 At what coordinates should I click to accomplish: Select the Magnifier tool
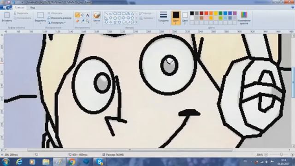tap(88, 21)
